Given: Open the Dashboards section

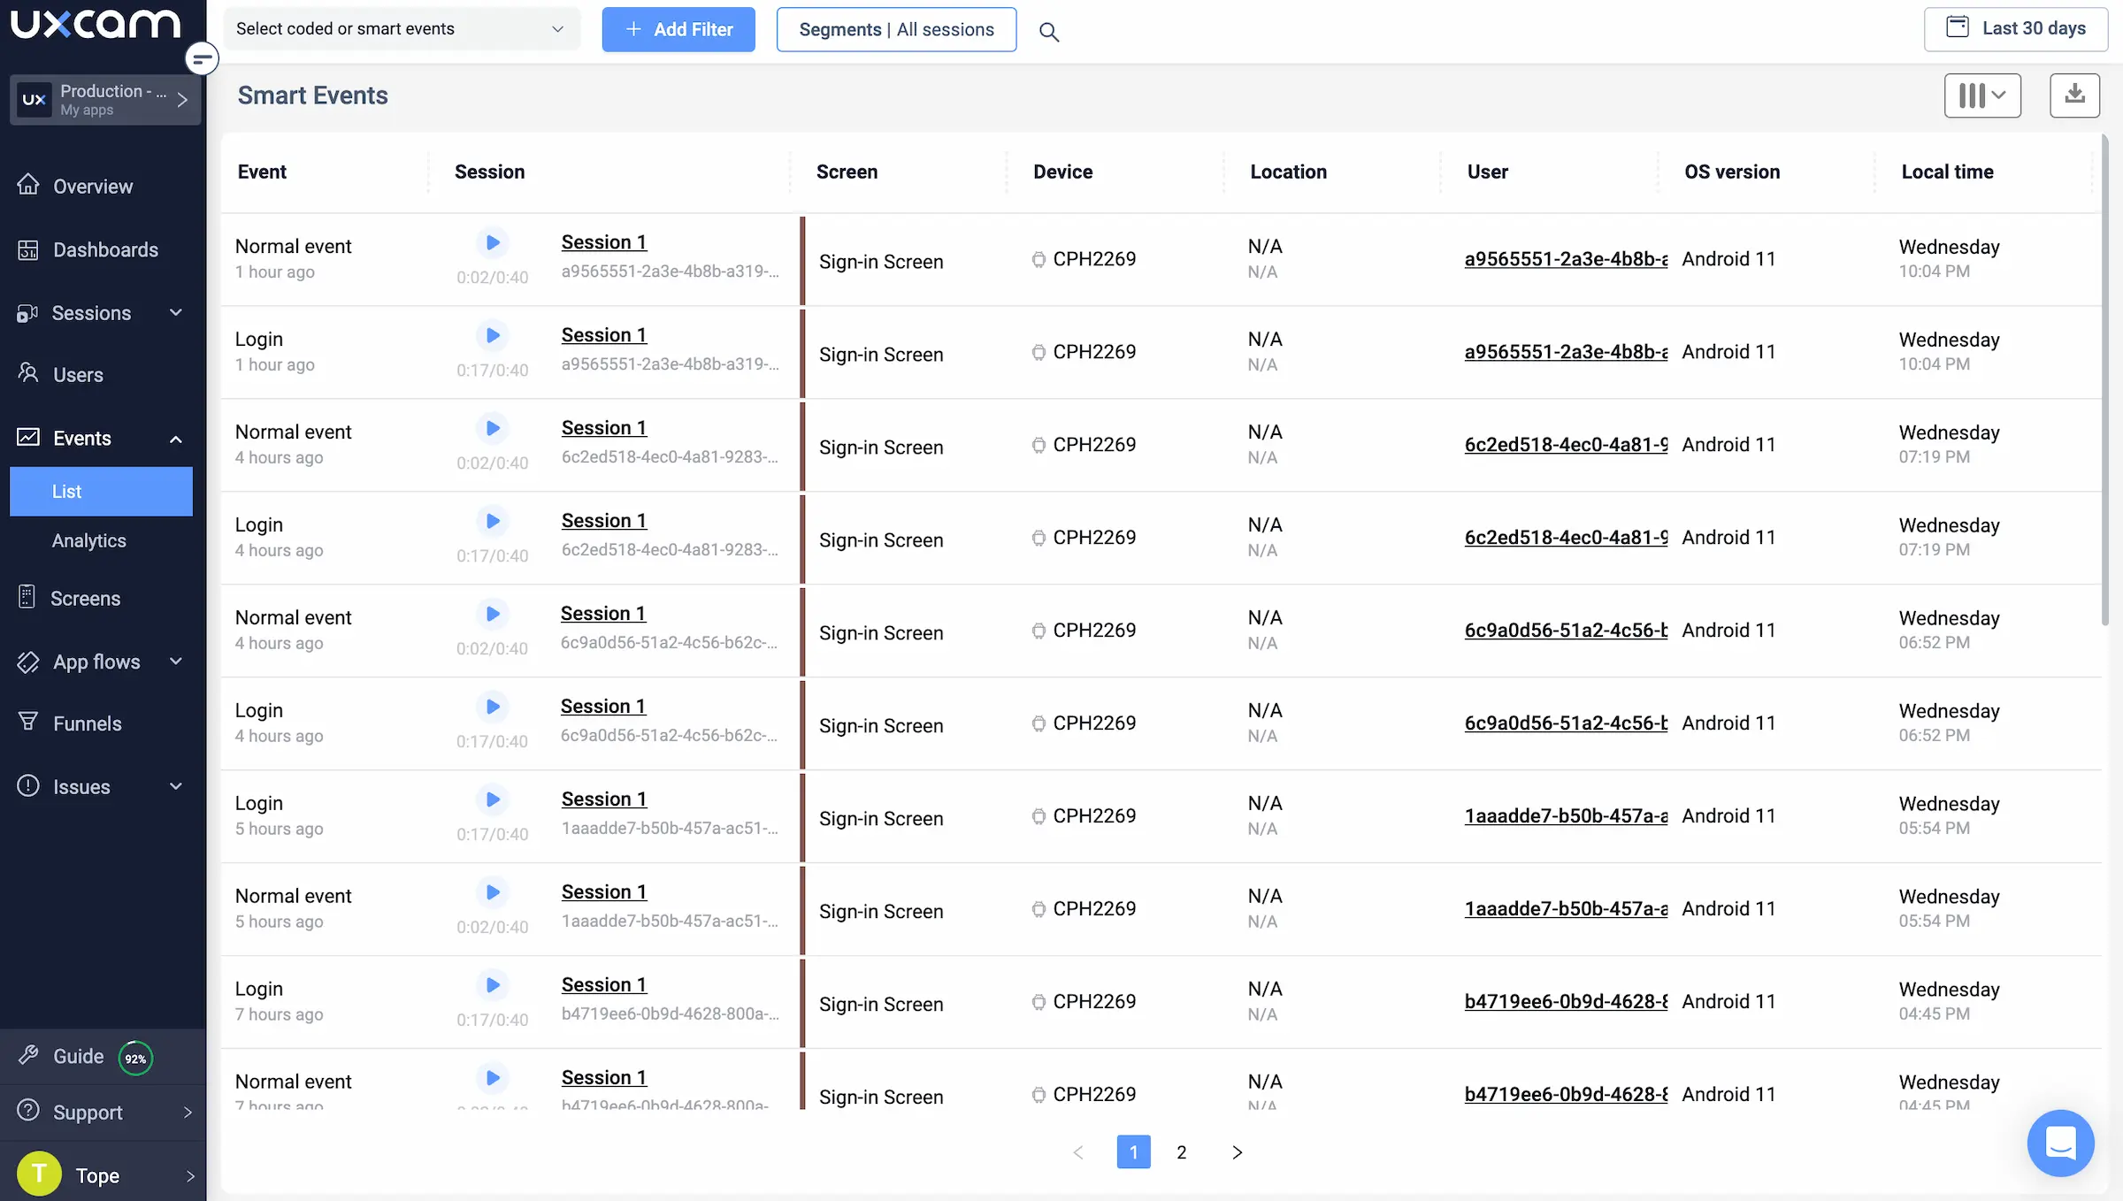Looking at the screenshot, I should tap(104, 249).
